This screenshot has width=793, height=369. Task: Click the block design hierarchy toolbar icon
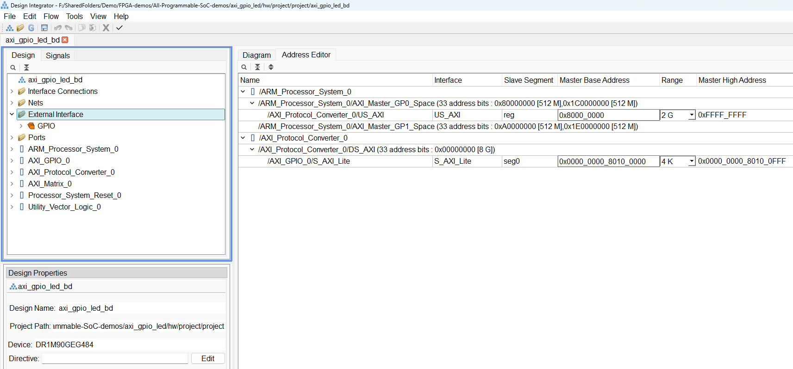tap(9, 28)
